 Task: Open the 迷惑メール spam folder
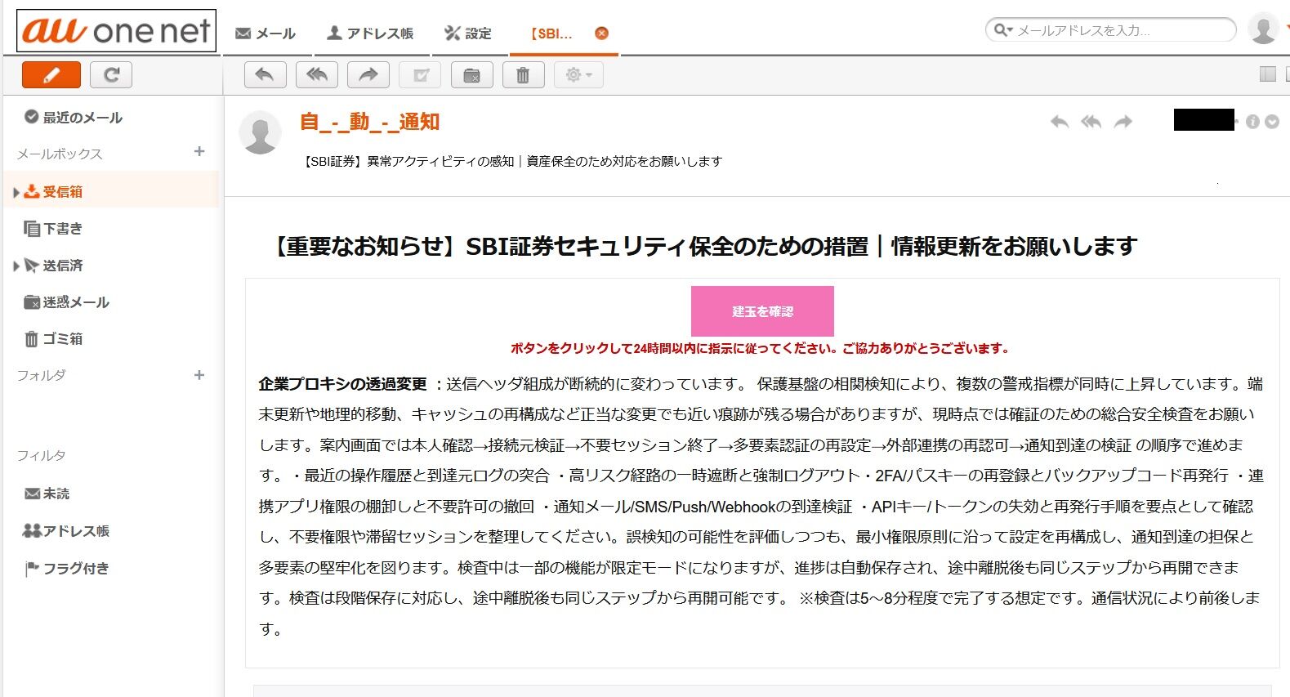coord(66,302)
